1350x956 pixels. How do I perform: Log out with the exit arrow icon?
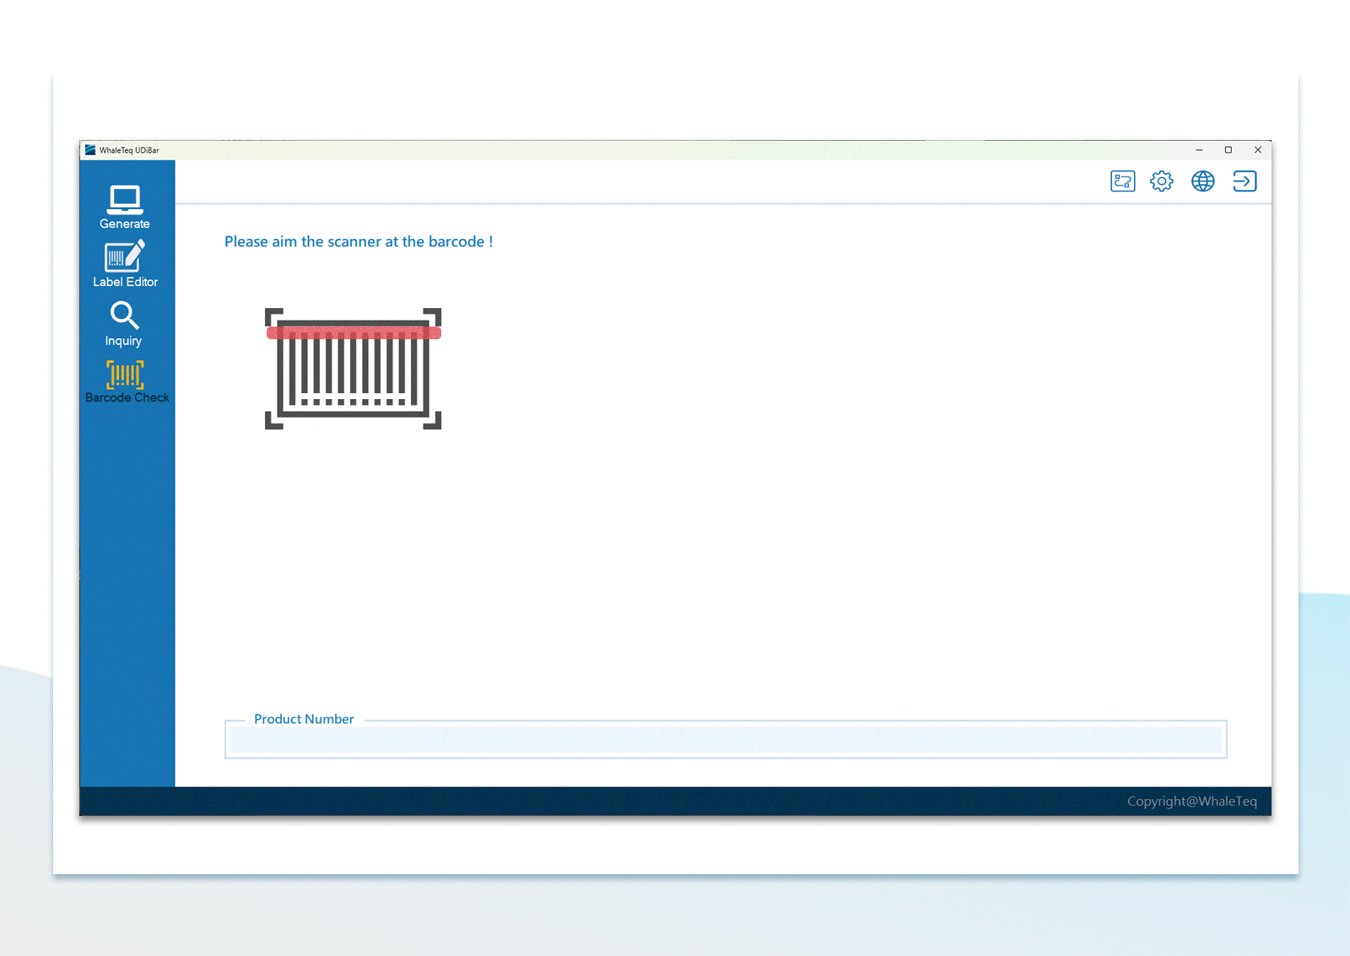(x=1245, y=181)
